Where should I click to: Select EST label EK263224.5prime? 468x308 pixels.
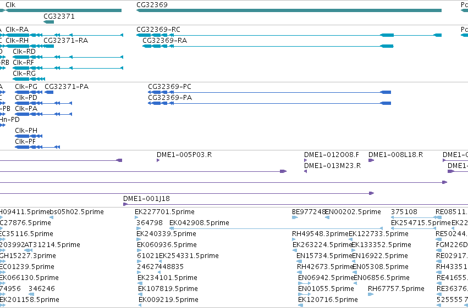(322, 245)
